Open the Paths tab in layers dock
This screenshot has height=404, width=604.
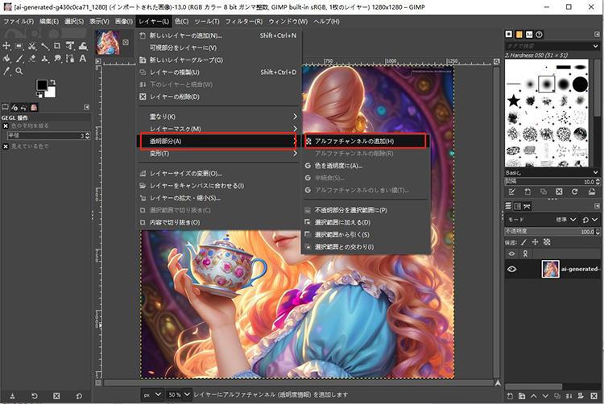527,206
